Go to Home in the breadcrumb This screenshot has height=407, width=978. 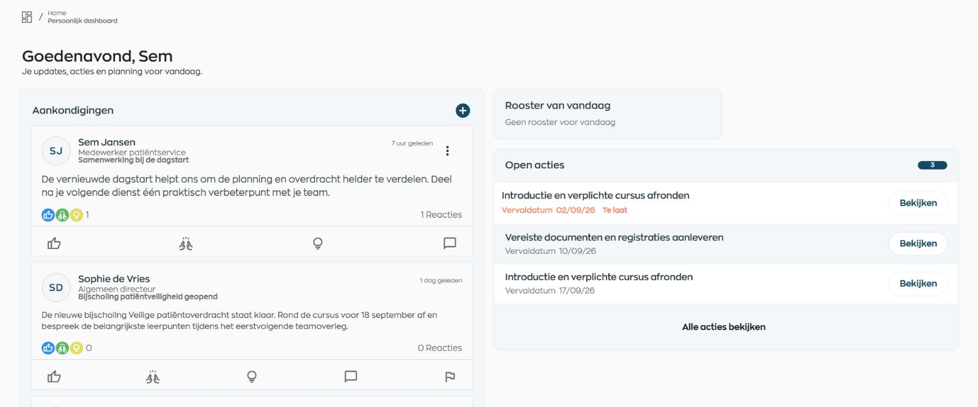pyautogui.click(x=57, y=13)
